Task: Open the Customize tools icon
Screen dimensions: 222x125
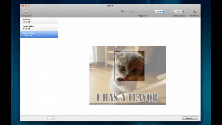Action: point(194,11)
